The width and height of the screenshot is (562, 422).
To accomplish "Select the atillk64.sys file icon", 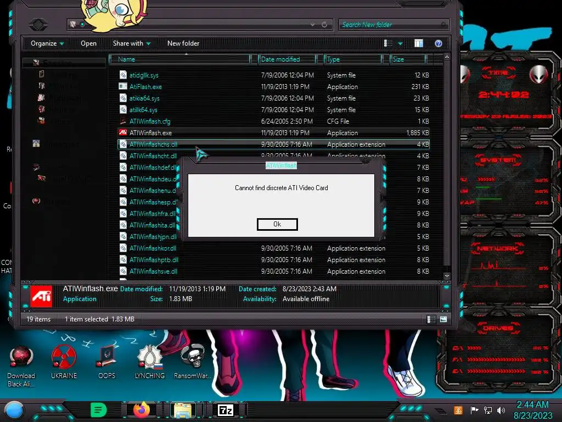I will tap(123, 109).
